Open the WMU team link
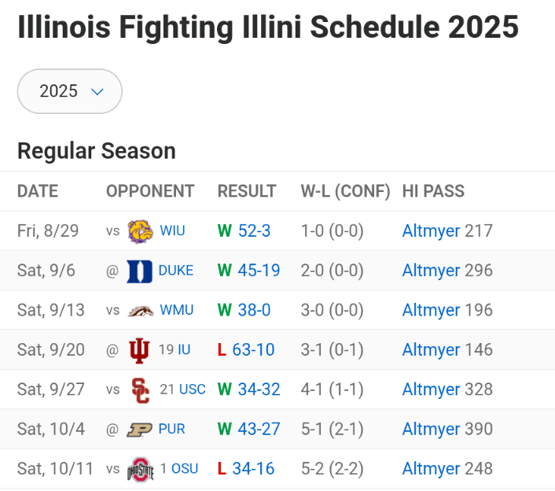Viewport: 555px width, 491px height. pyautogui.click(x=177, y=310)
